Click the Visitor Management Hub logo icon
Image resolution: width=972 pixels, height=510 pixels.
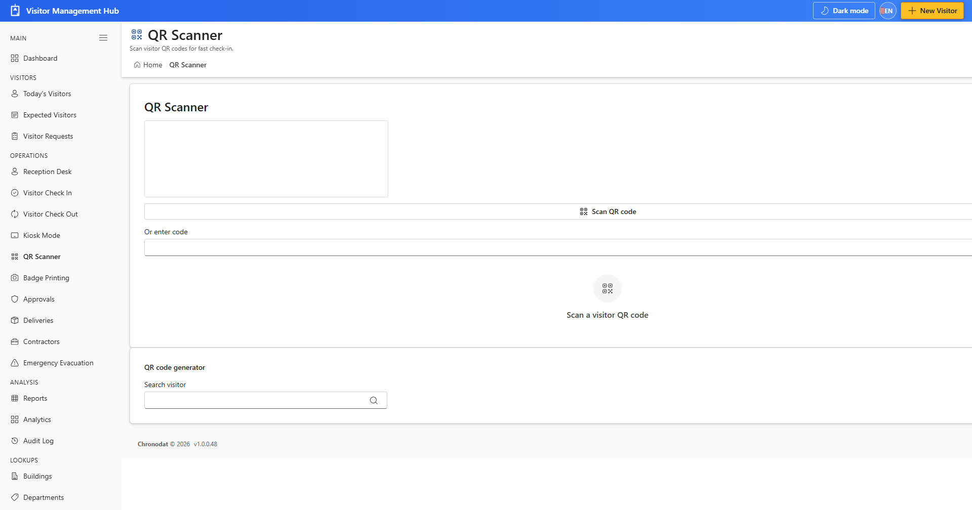[15, 11]
